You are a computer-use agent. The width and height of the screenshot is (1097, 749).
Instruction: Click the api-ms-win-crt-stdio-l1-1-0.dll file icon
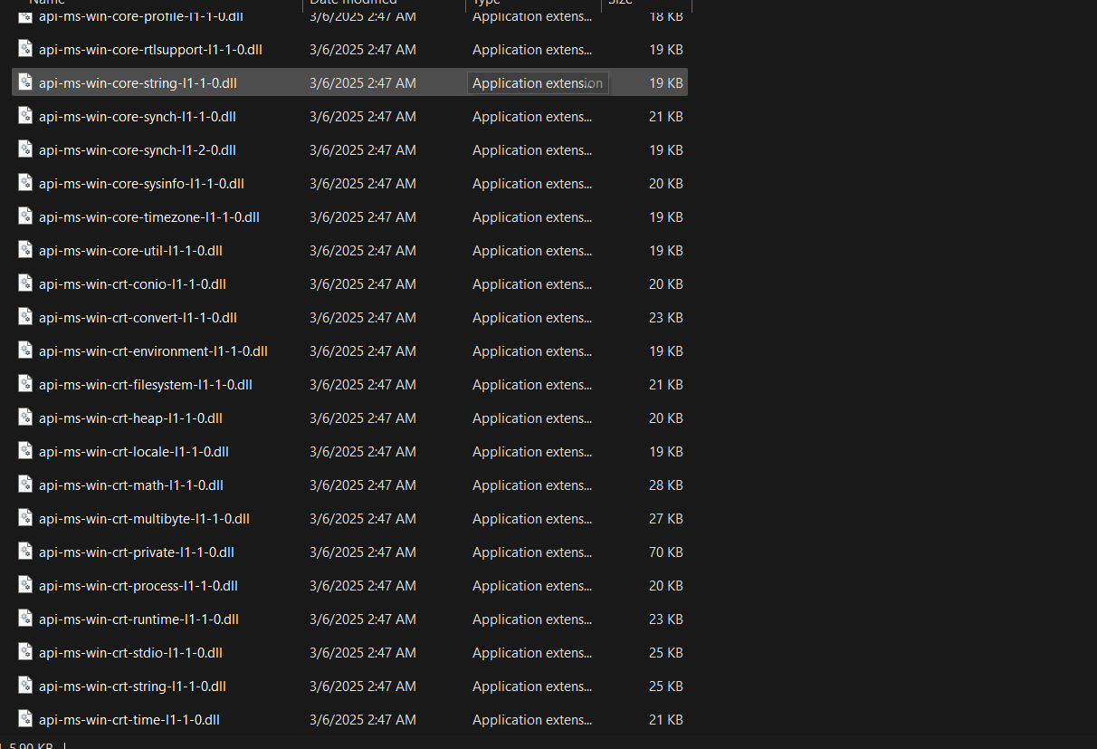(25, 652)
